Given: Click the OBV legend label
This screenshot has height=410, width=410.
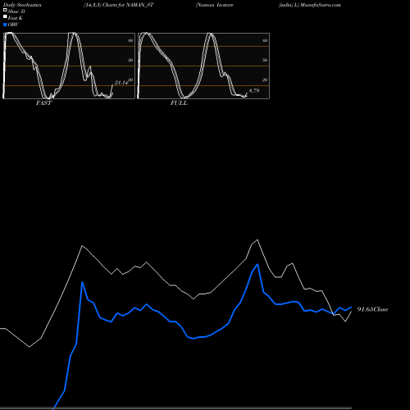Looking at the screenshot, I should click(13, 25).
